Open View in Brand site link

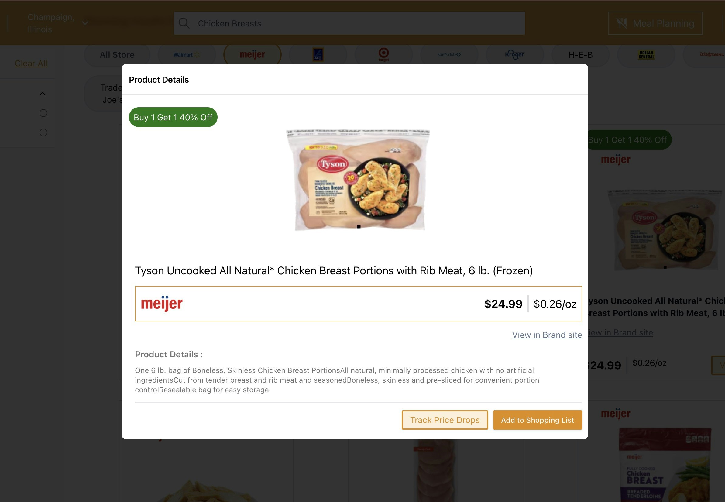pyautogui.click(x=547, y=335)
